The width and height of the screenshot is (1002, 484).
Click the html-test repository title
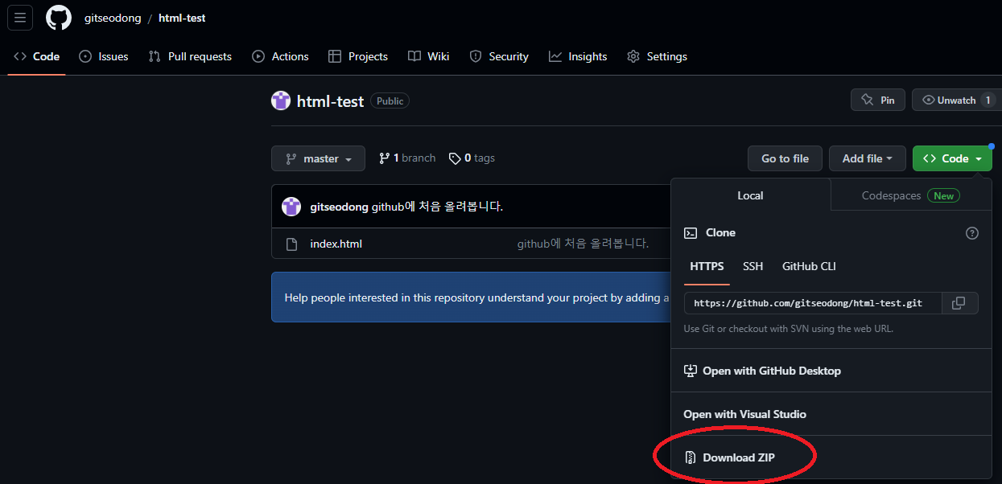330,101
